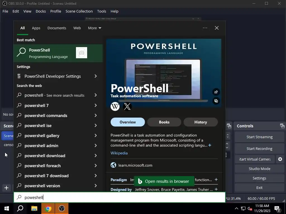Click the poweshell search input box
286x214 pixels.
click(x=120, y=197)
